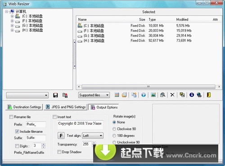This screenshot has width=225, height=166.
Task: Click the copy files icon
Action: [x=134, y=95]
